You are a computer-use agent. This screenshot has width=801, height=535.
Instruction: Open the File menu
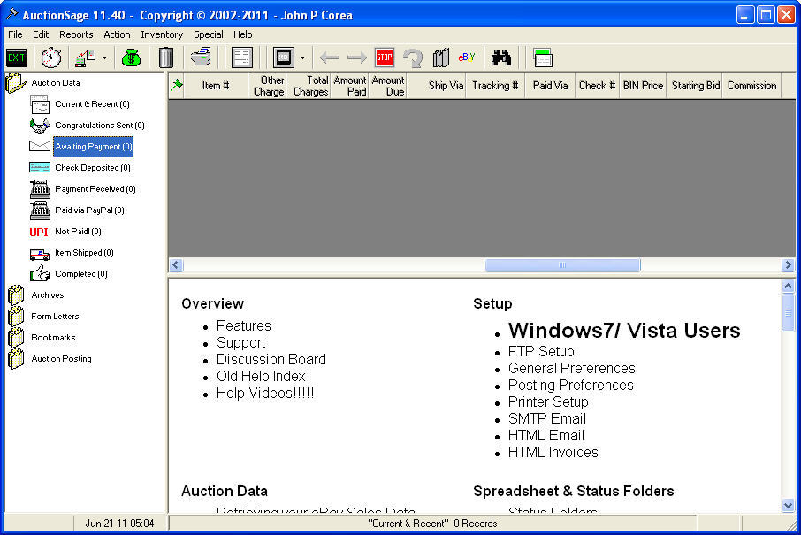coord(15,34)
